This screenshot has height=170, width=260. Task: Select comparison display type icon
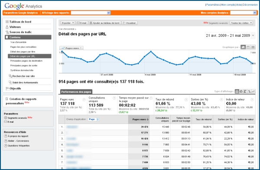tap(249, 92)
